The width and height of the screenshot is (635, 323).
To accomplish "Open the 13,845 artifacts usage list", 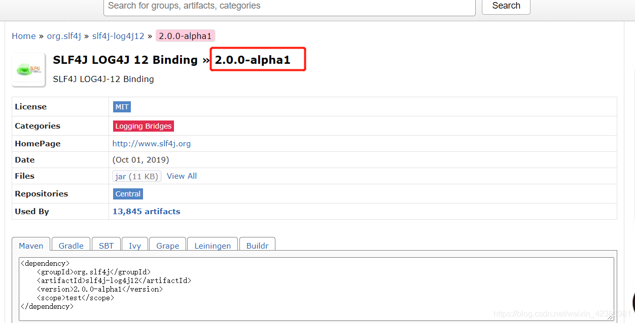I will [146, 211].
